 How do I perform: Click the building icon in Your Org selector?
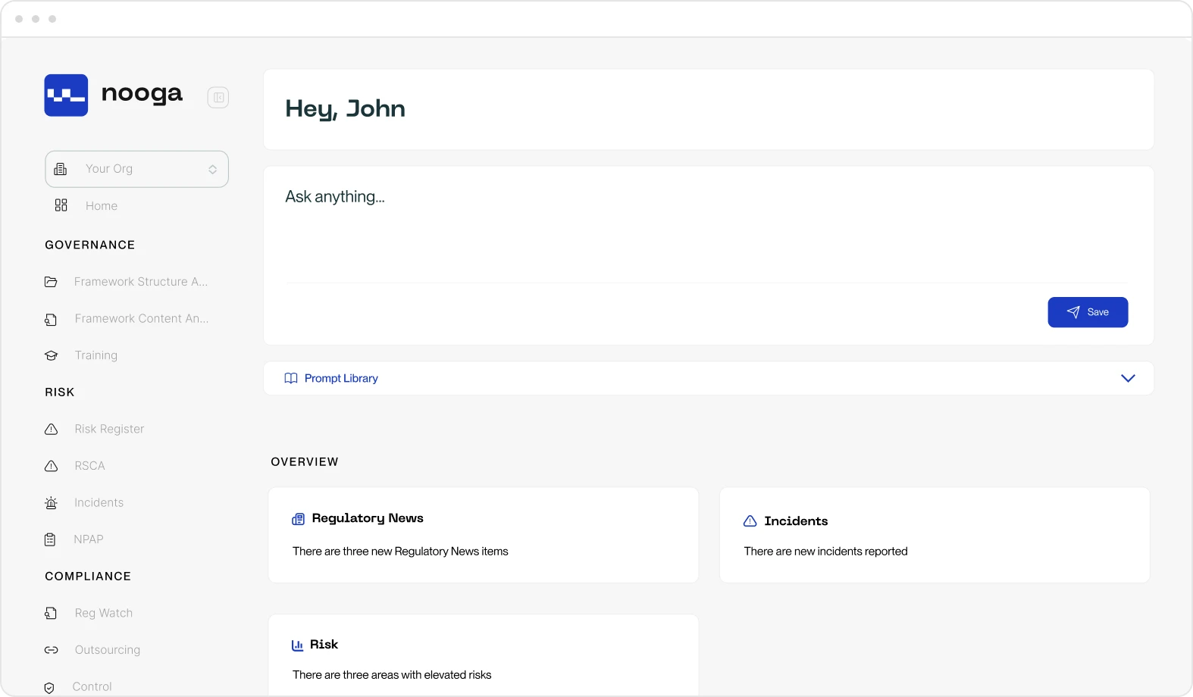point(61,169)
